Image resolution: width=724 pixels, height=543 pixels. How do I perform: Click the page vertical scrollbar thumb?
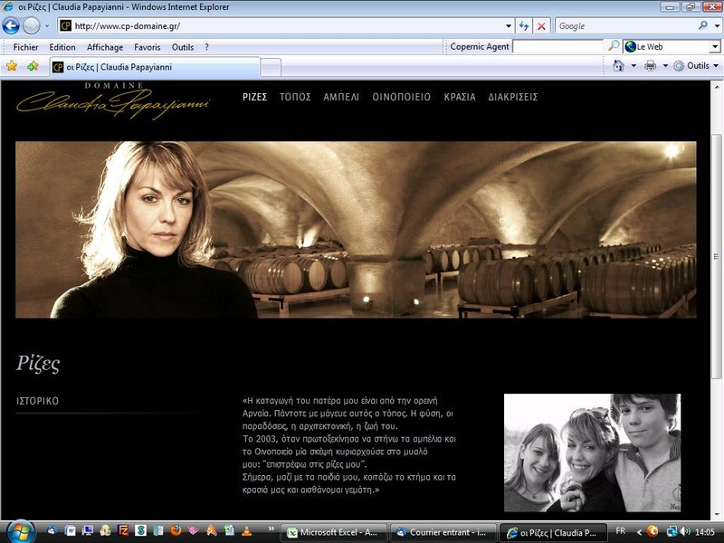[x=717, y=256]
